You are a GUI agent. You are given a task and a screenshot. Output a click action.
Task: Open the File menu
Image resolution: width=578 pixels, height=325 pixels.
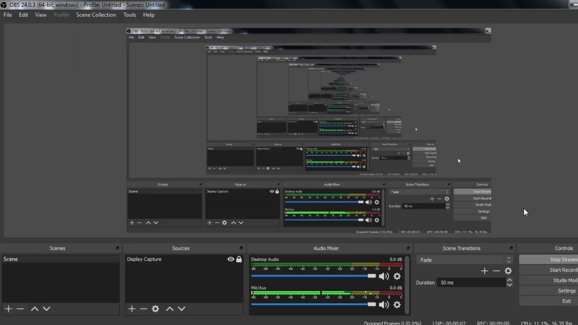(8, 15)
